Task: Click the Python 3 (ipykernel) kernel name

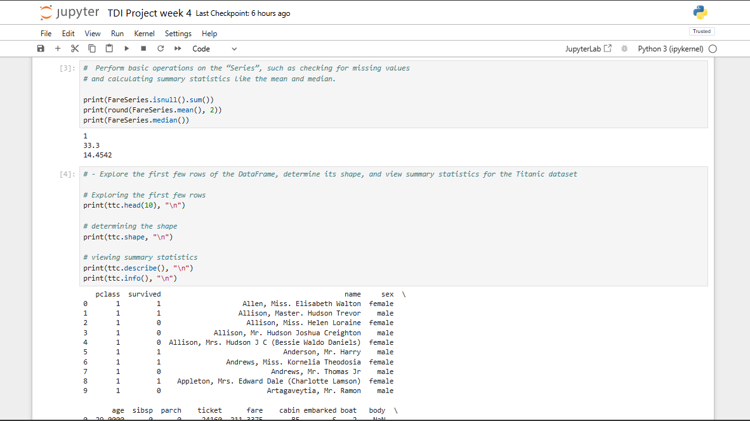Action: point(671,49)
